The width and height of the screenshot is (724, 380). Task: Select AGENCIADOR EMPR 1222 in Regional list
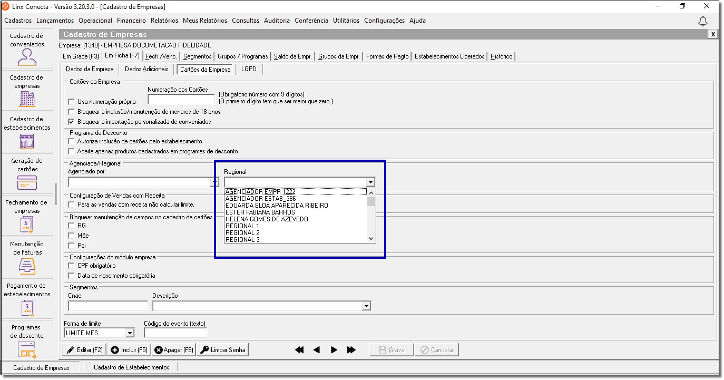coord(296,192)
